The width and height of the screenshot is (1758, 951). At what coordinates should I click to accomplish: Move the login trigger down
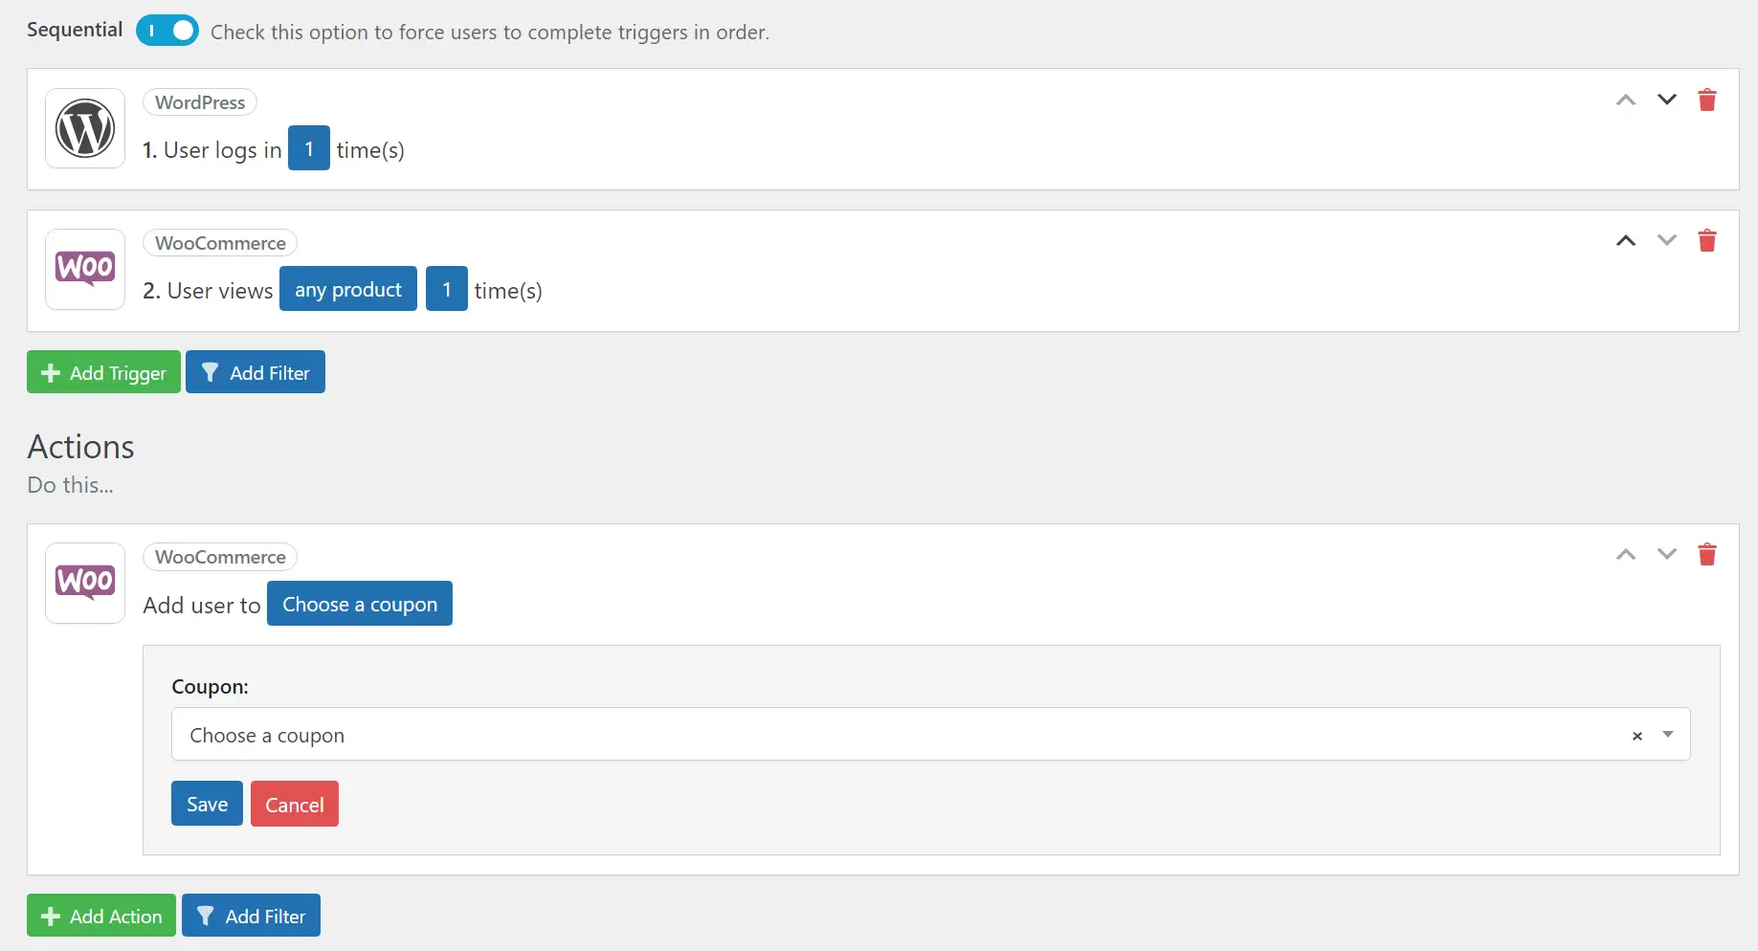pos(1666,100)
